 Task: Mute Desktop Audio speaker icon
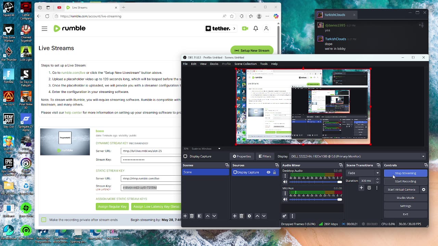285,182
